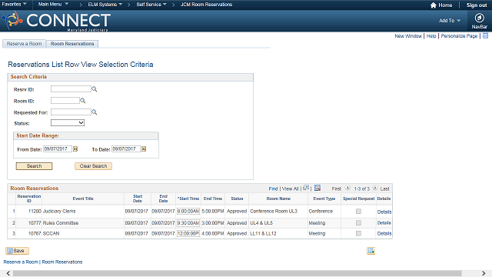The width and height of the screenshot is (492, 277).
Task: Focus the Resrv ID input field
Action: (x=71, y=89)
